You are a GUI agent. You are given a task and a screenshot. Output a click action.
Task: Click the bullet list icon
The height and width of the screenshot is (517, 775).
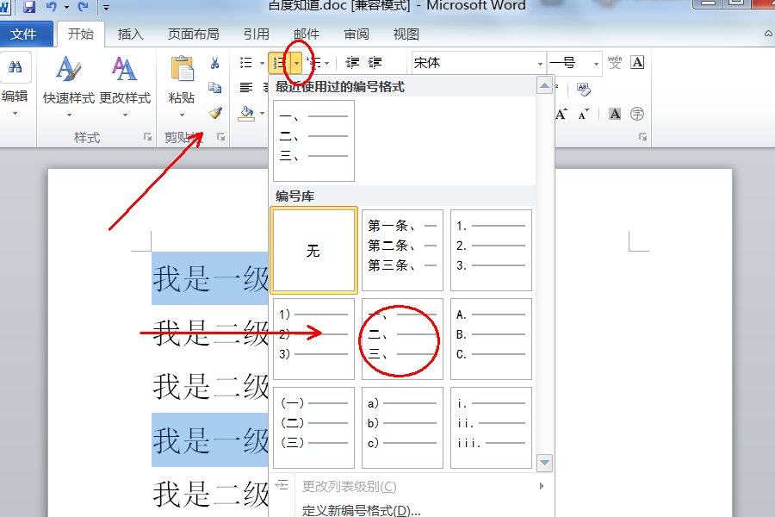click(246, 63)
